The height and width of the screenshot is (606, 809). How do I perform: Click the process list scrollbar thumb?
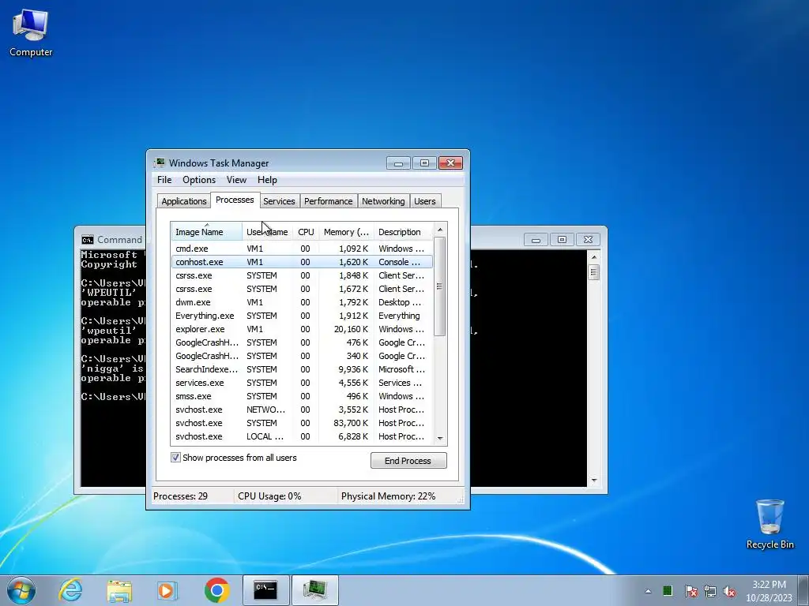[x=440, y=286]
